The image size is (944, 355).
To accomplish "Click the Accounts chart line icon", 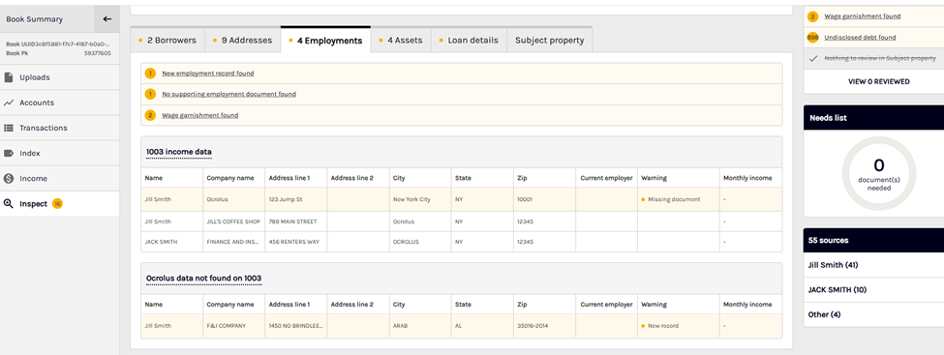I will (9, 103).
